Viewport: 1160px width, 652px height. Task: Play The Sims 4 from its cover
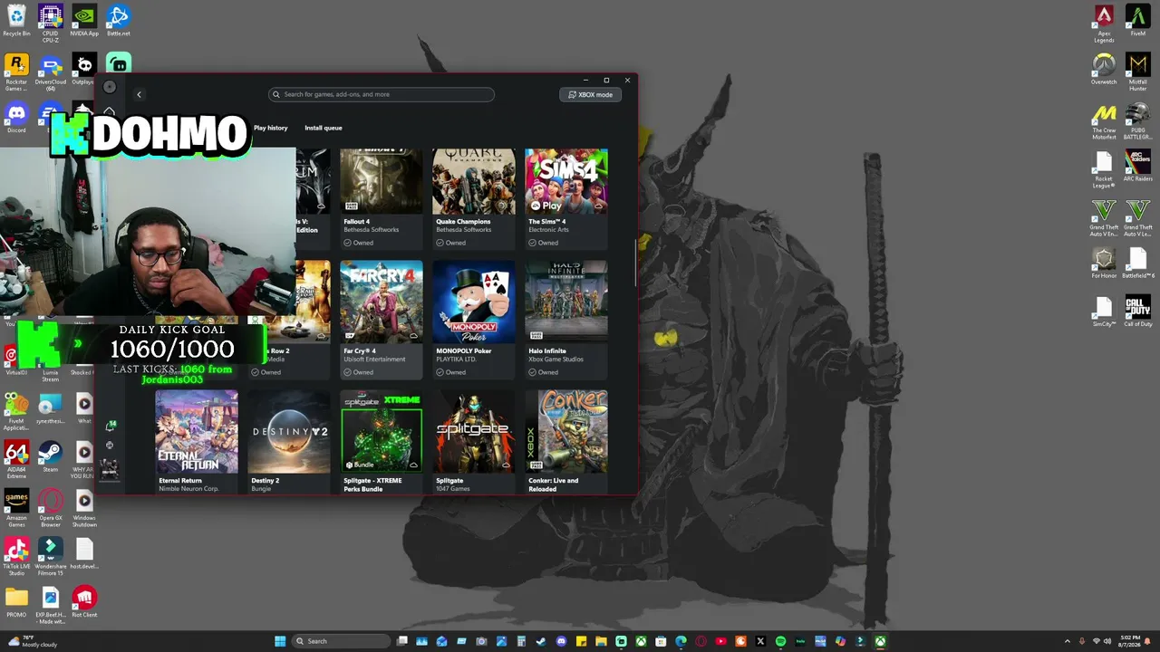[566, 181]
